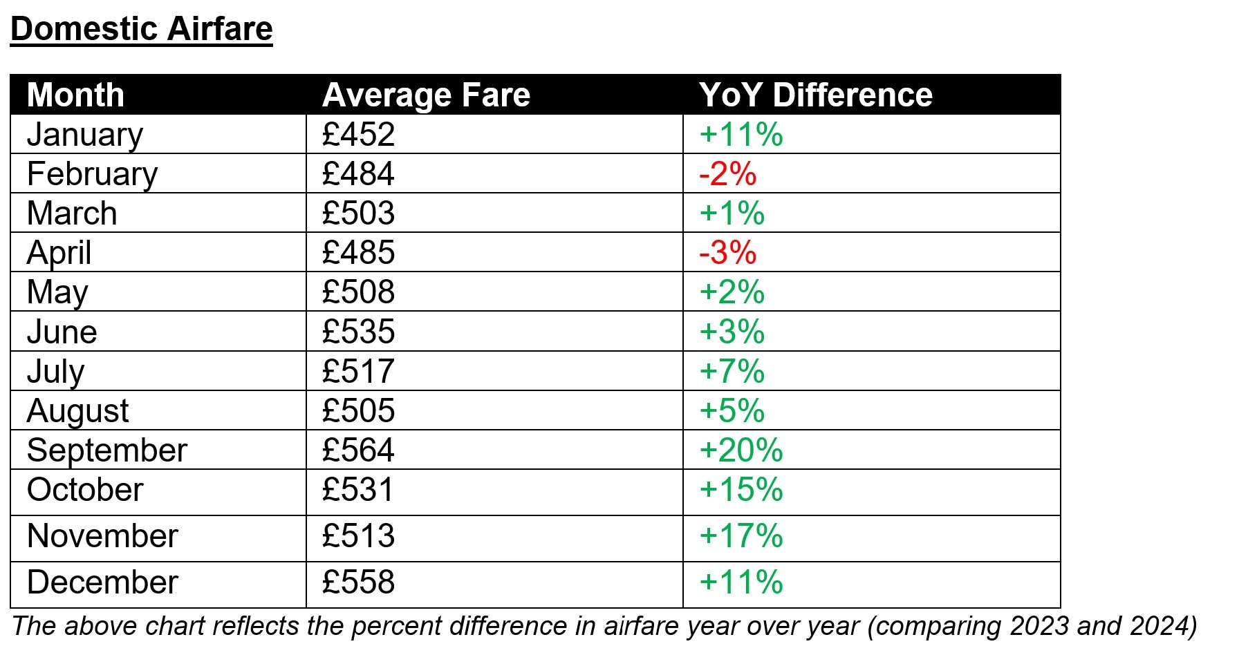Select the £564 September fare
1248x646 pixels.
358,450
